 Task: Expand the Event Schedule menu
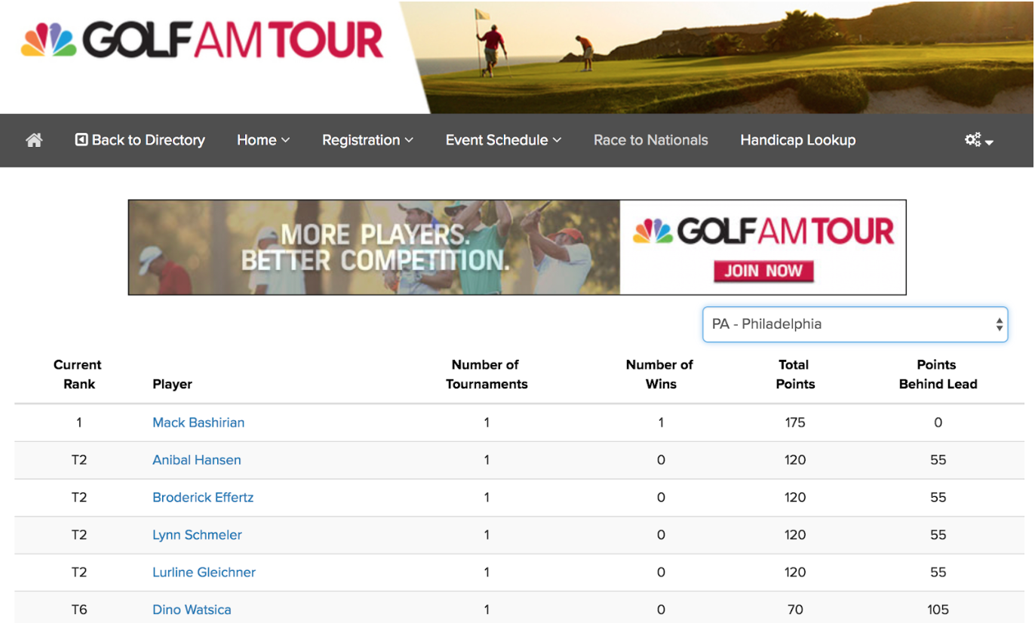pyautogui.click(x=503, y=140)
